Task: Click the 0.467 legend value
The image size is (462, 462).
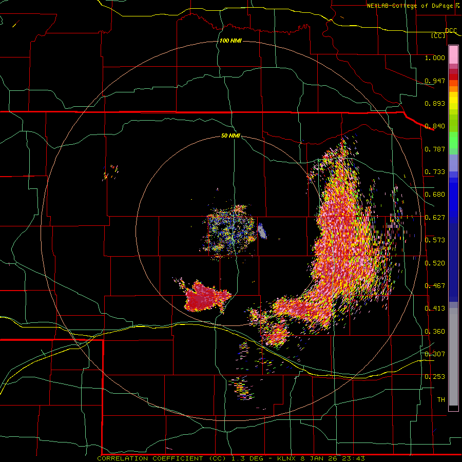Action: click(x=435, y=286)
